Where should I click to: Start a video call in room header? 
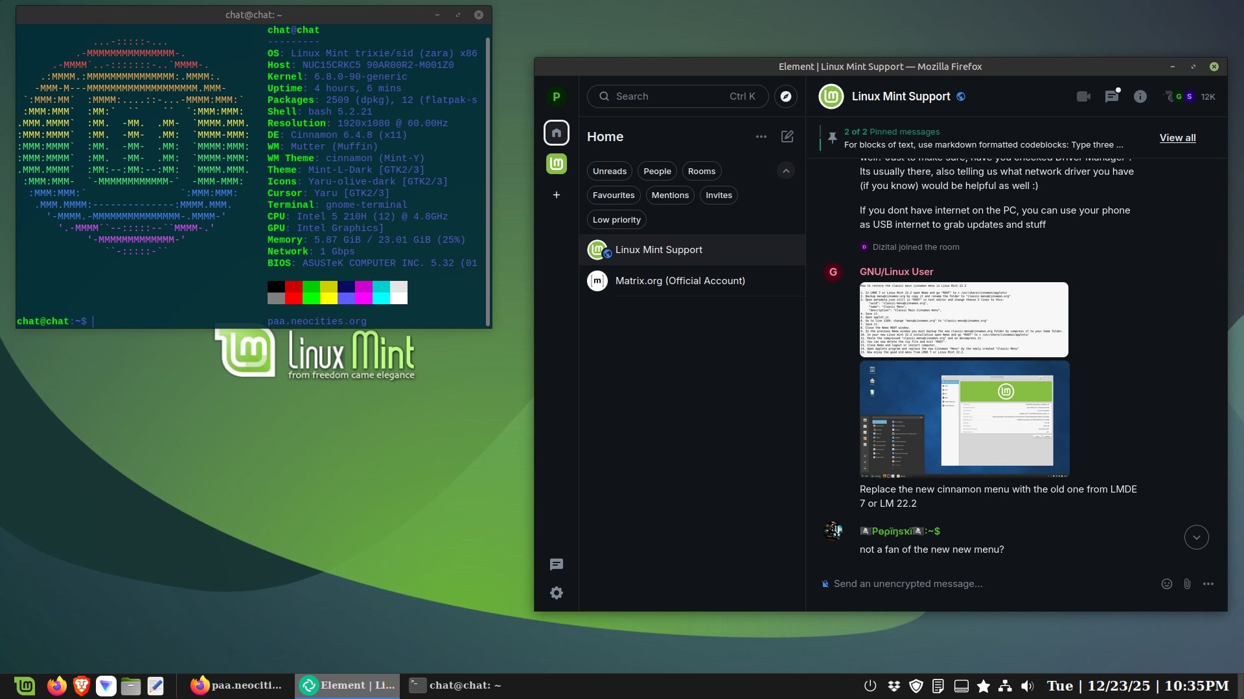click(1083, 96)
